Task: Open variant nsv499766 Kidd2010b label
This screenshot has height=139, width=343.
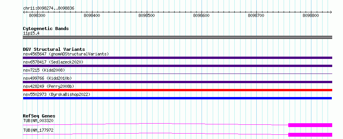Action: click(47, 78)
